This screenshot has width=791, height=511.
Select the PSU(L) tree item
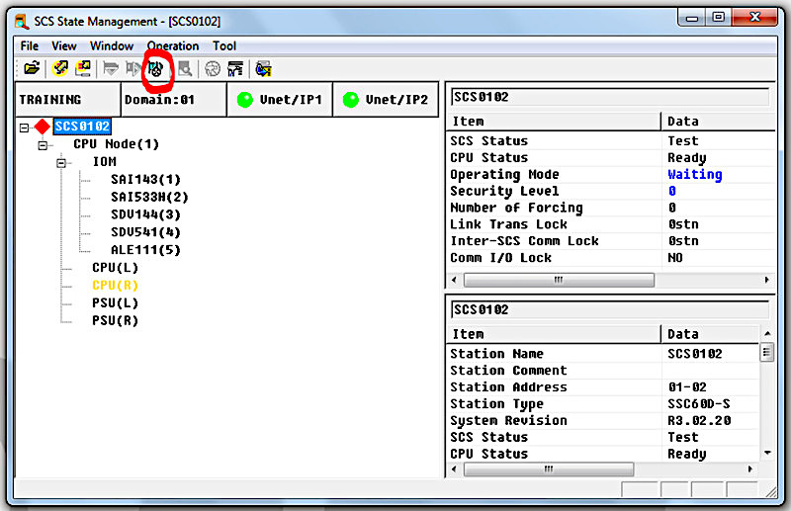tap(115, 303)
